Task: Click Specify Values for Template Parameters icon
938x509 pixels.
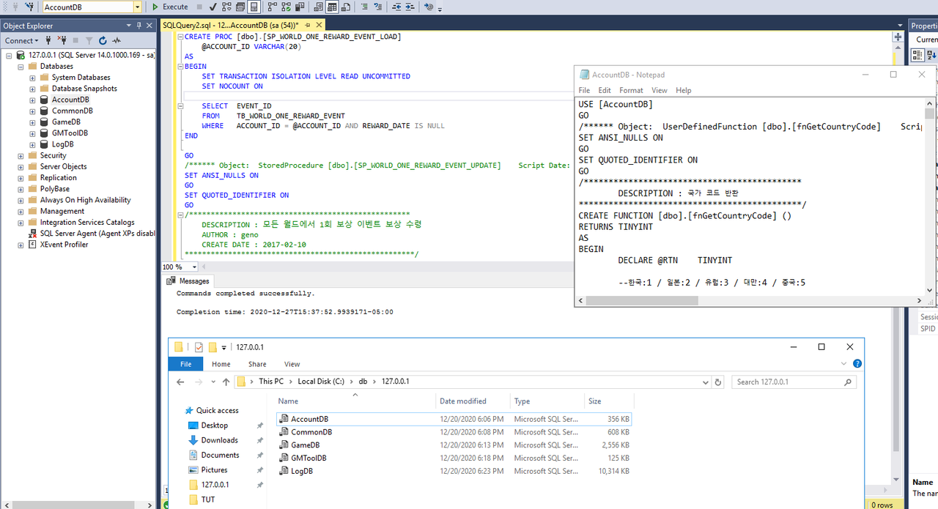Action: pos(429,7)
